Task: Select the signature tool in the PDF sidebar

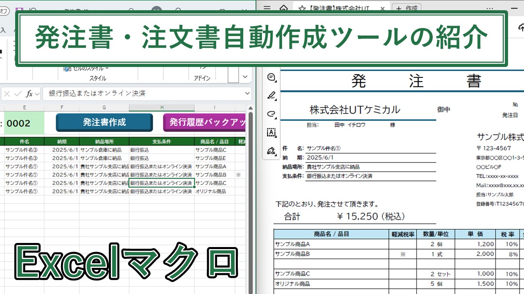Action: (x=271, y=150)
